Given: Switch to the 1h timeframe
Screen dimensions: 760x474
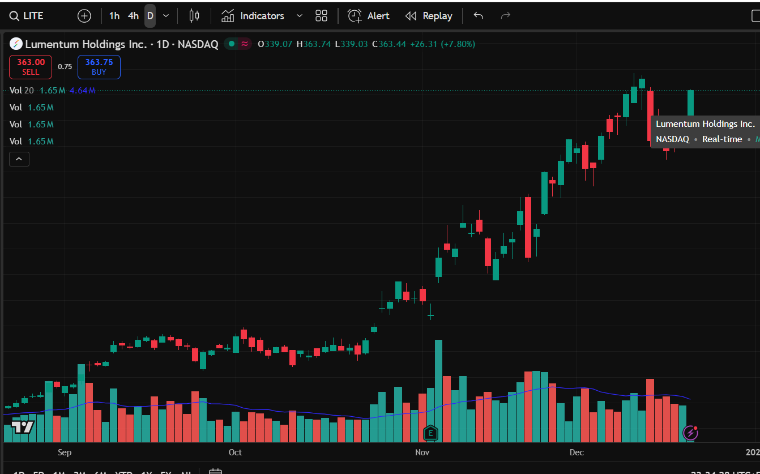Looking at the screenshot, I should point(114,16).
